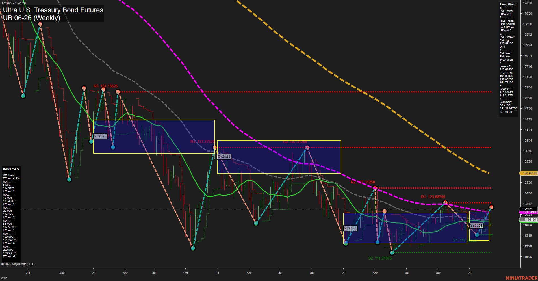Viewport: 538px width, 281px height.
Task: Click the yellow 130.96188 price marker on axis
Action: coord(529,173)
